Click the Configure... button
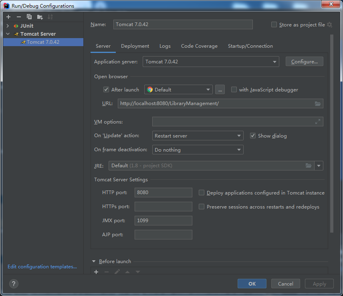 coord(304,62)
